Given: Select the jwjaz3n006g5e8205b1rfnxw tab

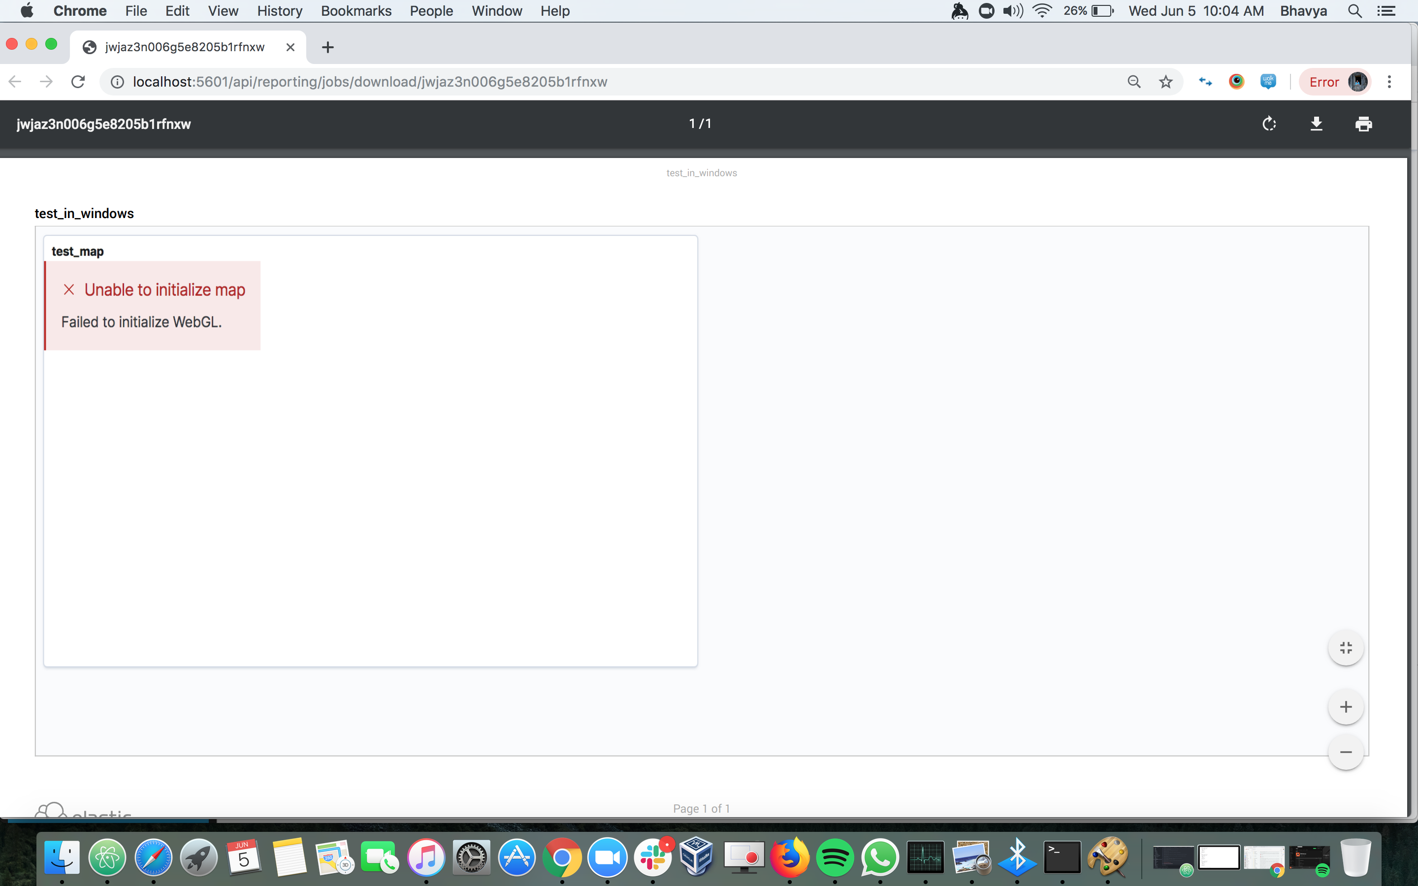Looking at the screenshot, I should point(185,47).
